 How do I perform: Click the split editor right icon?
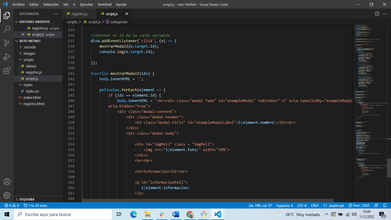coord(377,14)
